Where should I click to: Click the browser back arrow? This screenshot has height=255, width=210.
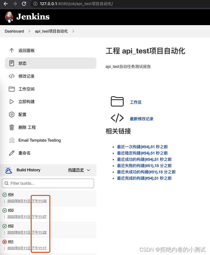[6, 4]
